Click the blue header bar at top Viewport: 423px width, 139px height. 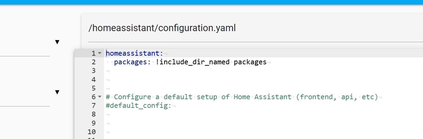click(211, 2)
